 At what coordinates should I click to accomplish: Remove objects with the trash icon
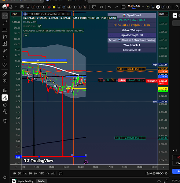coord(5,121)
